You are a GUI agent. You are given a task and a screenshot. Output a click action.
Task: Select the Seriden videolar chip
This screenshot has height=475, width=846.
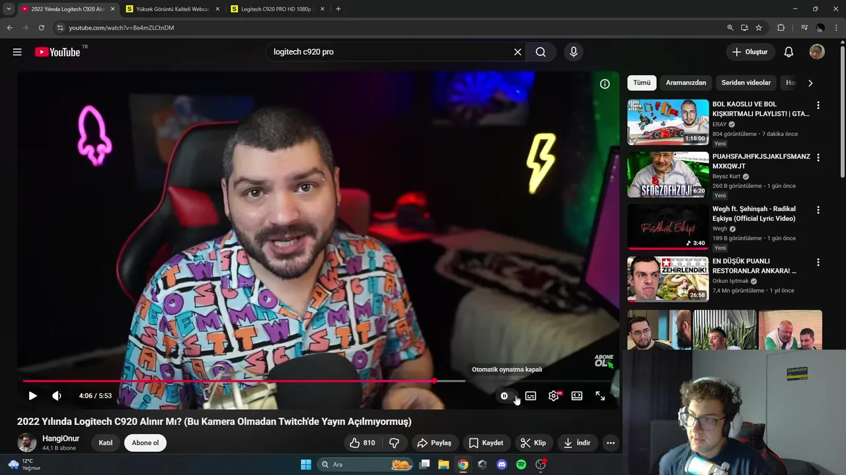(x=746, y=83)
